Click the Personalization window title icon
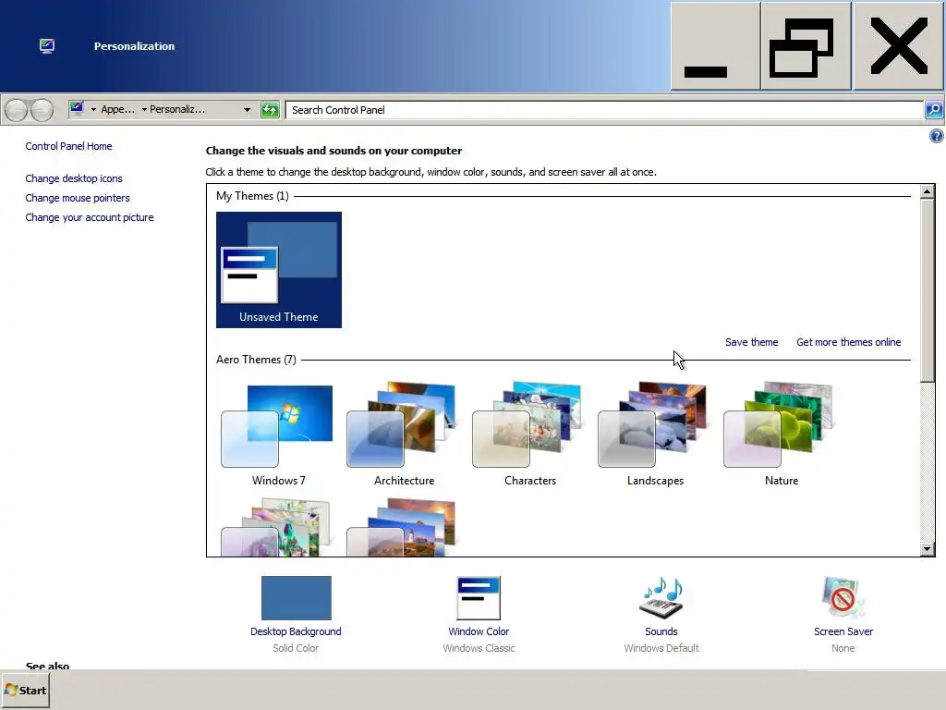Viewport: 946px width, 710px height. (x=47, y=46)
